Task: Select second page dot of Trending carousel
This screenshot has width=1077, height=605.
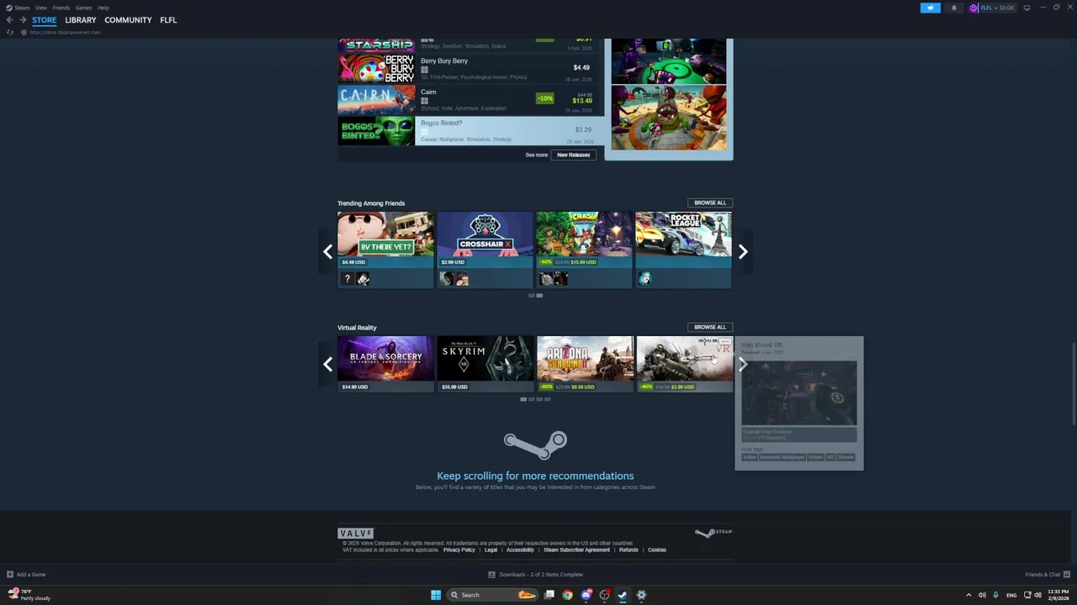Action: (x=539, y=296)
